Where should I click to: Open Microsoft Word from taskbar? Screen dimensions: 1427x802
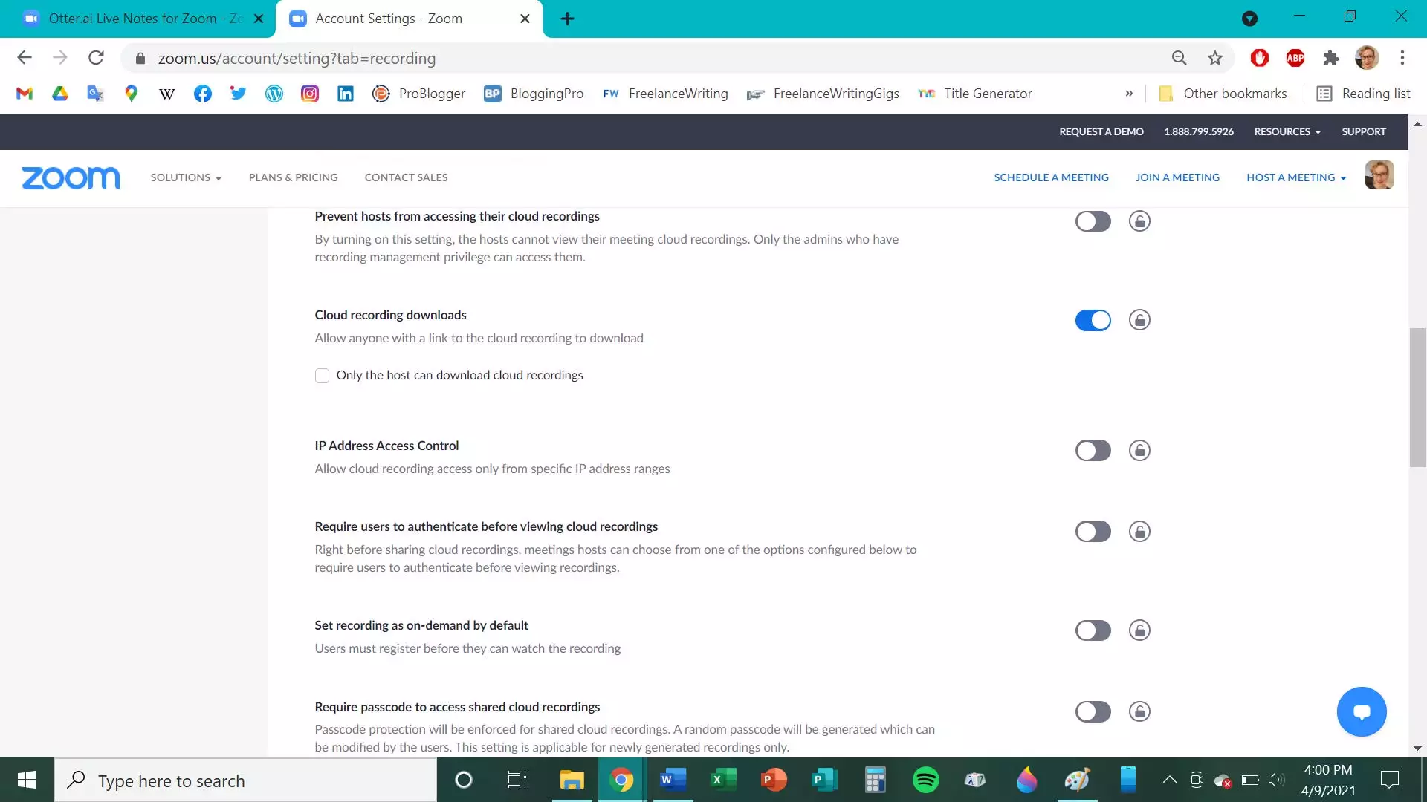click(673, 780)
